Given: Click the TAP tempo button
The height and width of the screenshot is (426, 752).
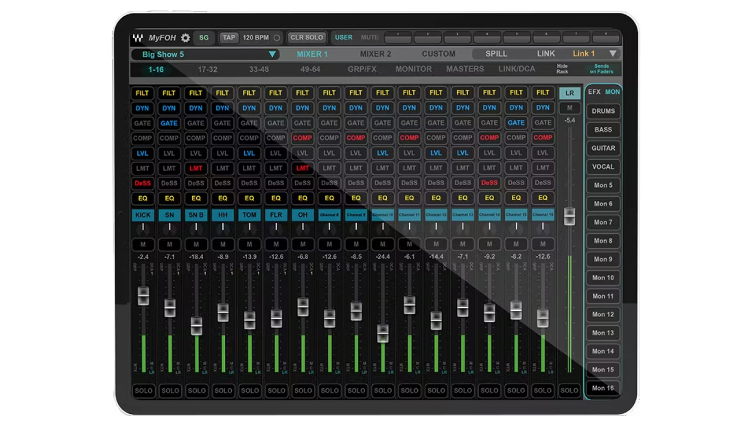Looking at the screenshot, I should tap(229, 38).
